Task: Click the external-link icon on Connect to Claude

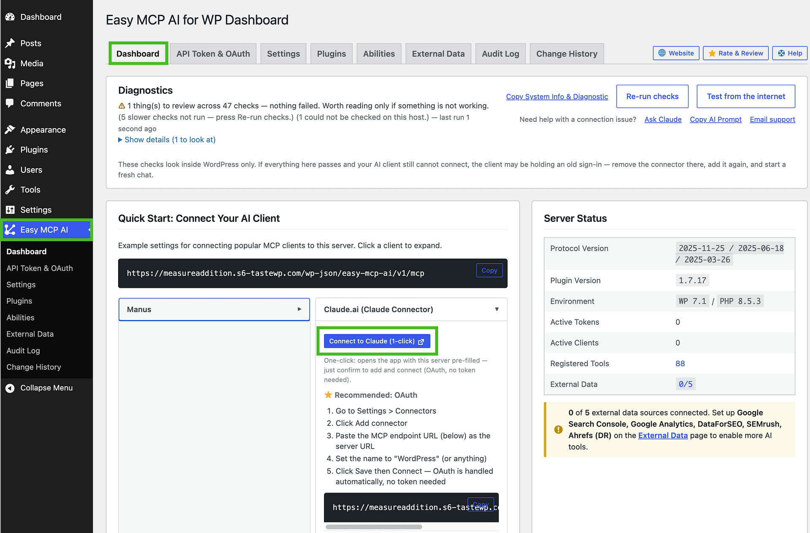Action: point(421,342)
